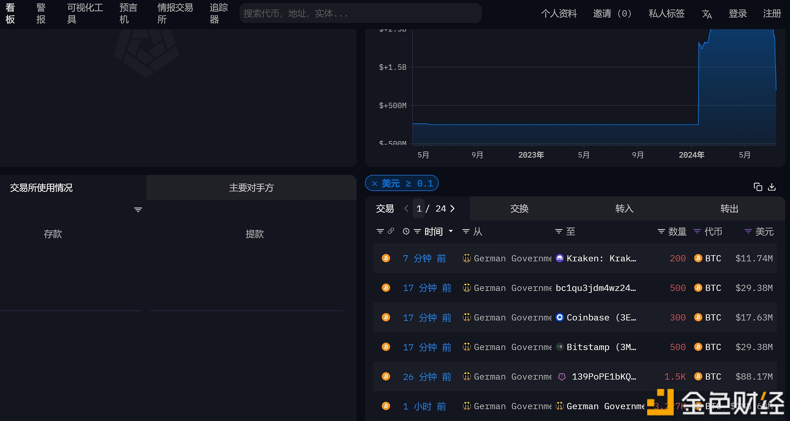Open the 追踪器 tracker menu item
This screenshot has width=790, height=421.
tap(218, 13)
